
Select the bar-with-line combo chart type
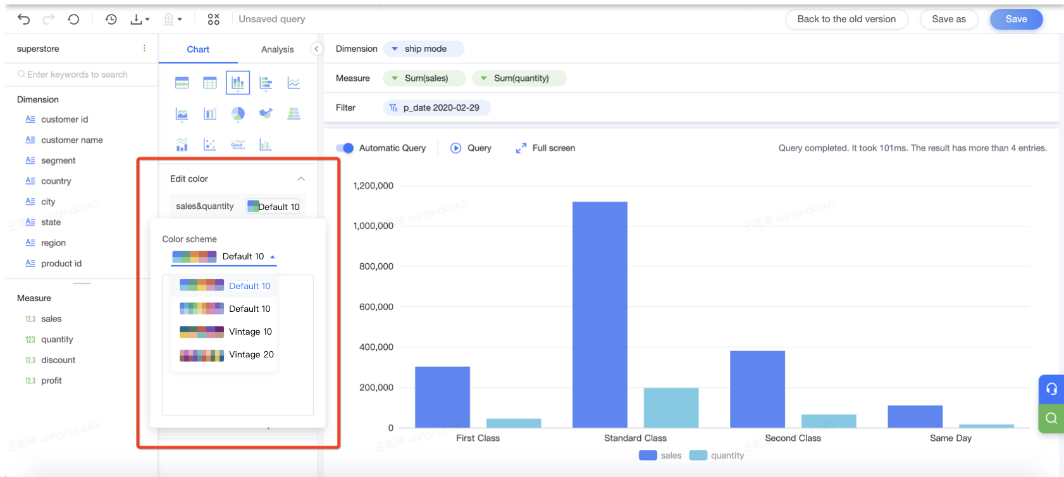point(182,145)
